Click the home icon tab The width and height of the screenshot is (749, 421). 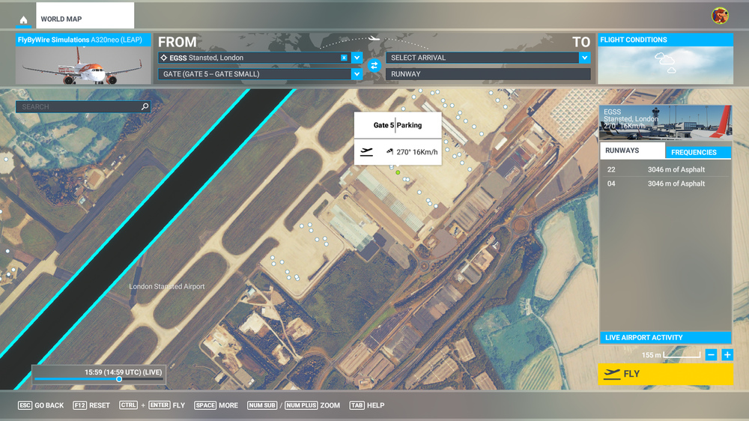pos(24,19)
